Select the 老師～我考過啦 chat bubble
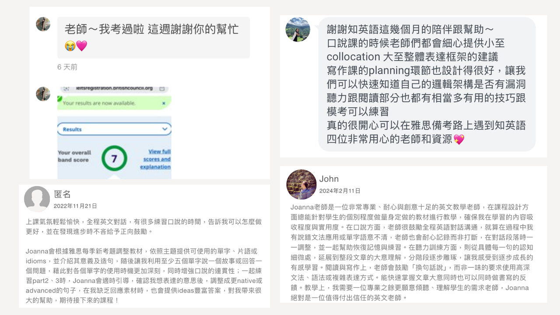Image resolution: width=560 pixels, height=315 pixels. click(x=154, y=38)
